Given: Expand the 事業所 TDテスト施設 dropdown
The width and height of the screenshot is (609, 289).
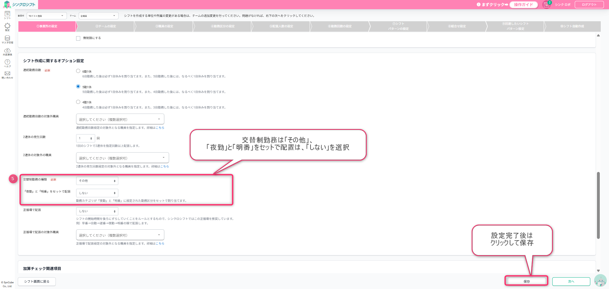Looking at the screenshot, I should [46, 16].
